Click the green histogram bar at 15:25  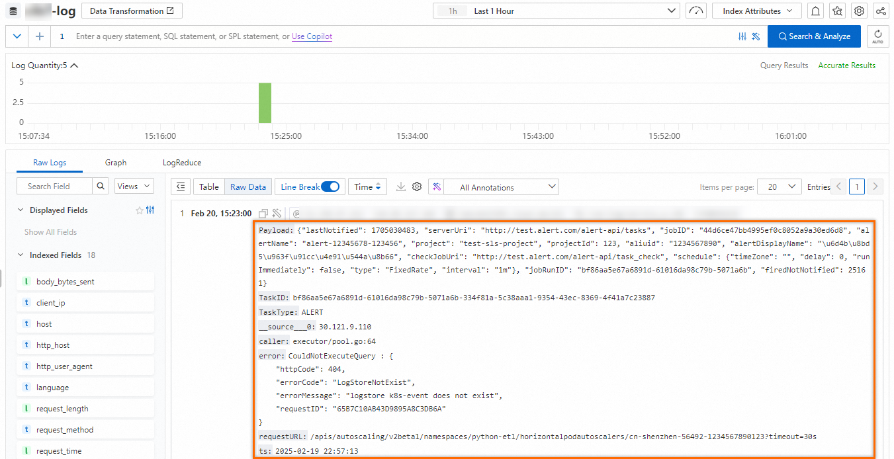265,103
